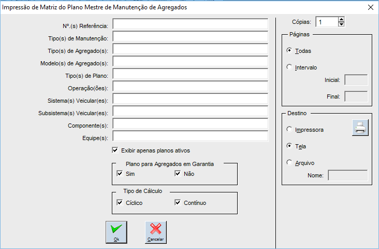Image resolution: width=379 pixels, height=249 pixels.
Task: Uncheck the Não warranty checkbox
Action: click(178, 174)
